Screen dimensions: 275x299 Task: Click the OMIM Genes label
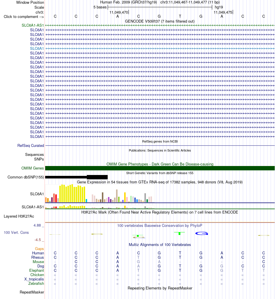coord(33,168)
